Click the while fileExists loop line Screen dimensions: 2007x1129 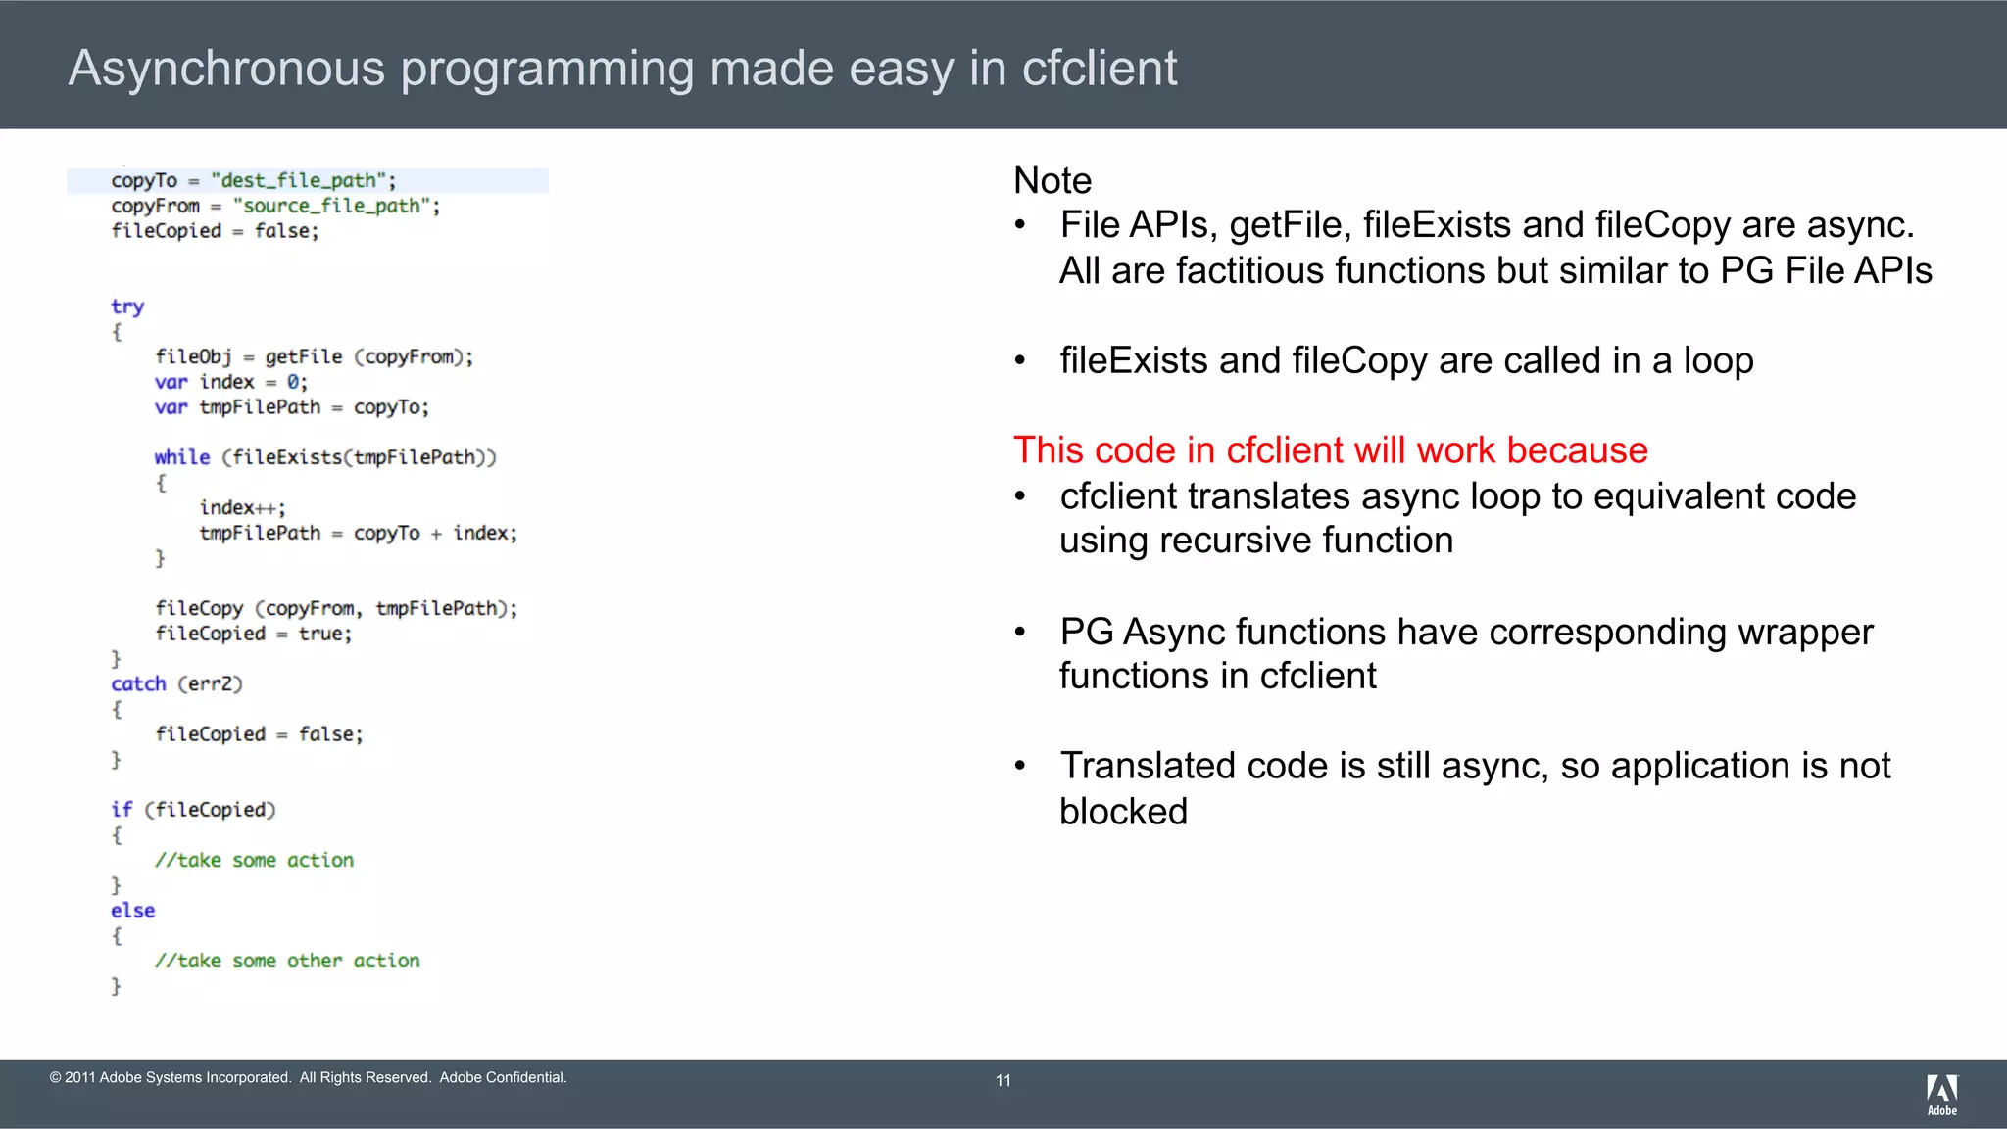(324, 457)
